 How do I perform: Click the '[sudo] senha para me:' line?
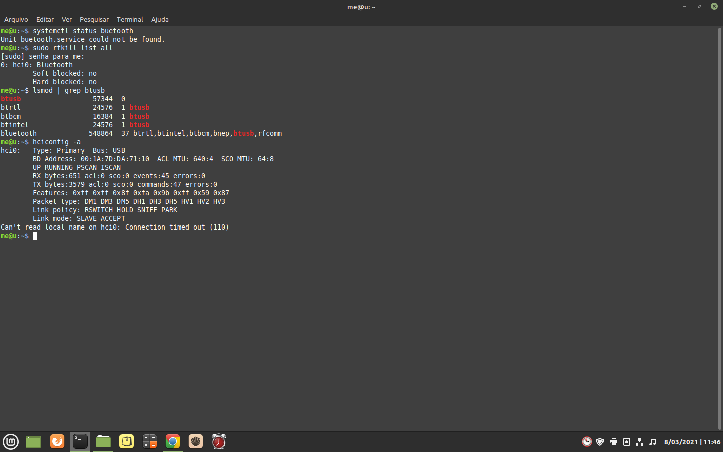click(x=43, y=56)
